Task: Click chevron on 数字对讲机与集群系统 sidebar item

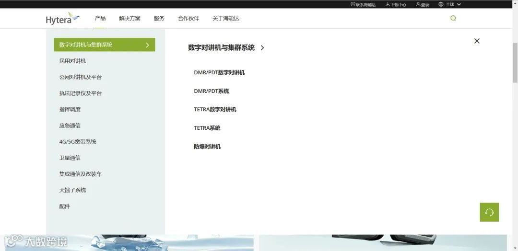Action: point(147,45)
